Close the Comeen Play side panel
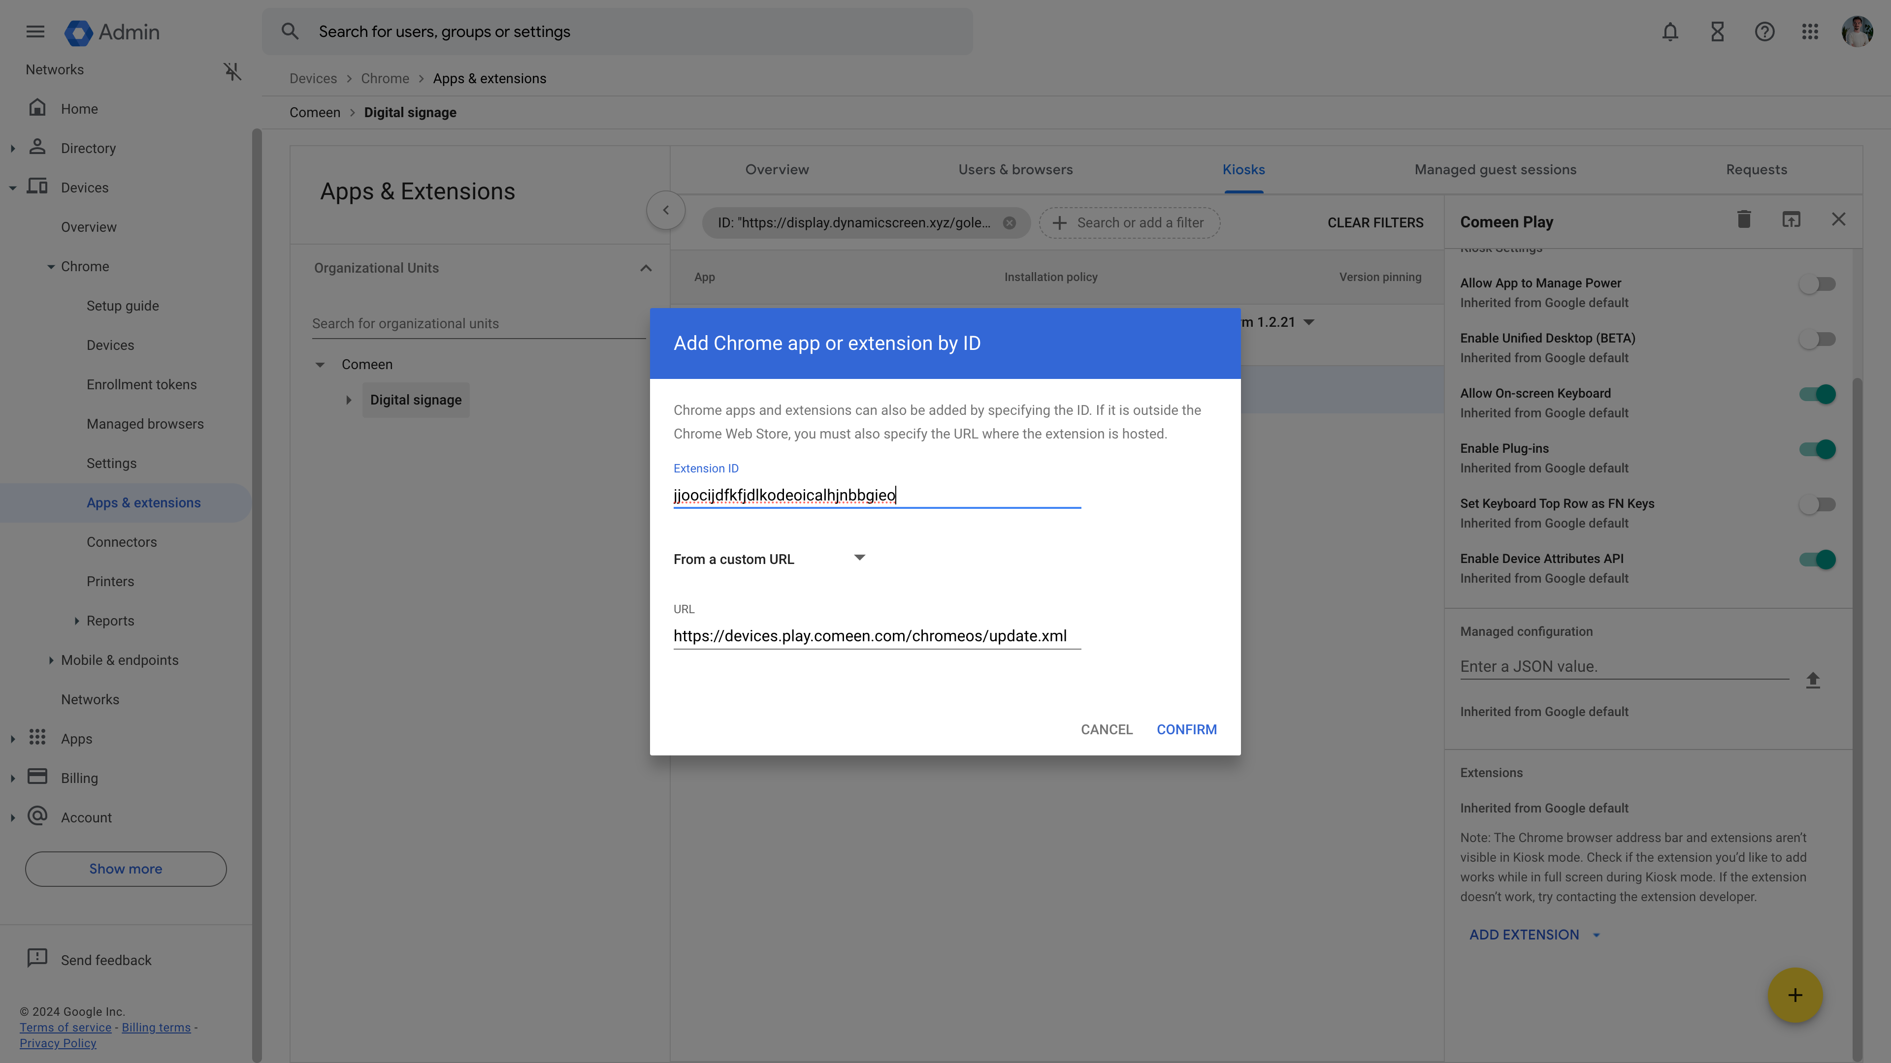 (x=1838, y=219)
